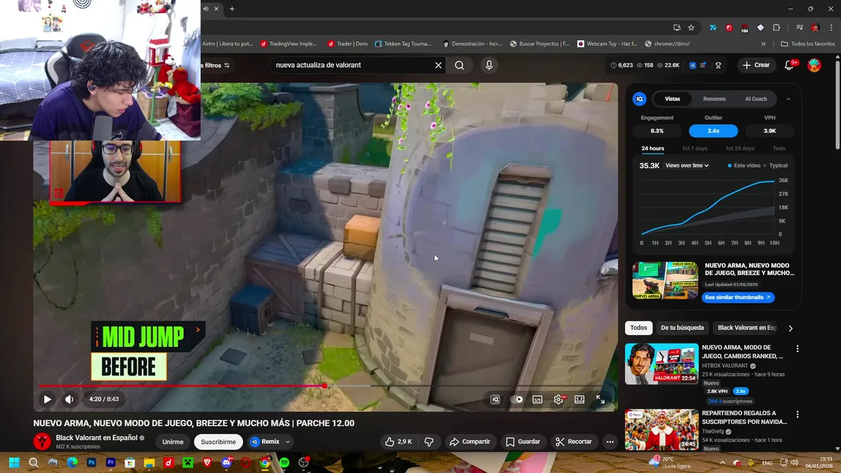Open the Windows Start button
Screen dimensions: 841x473
tap(14, 462)
